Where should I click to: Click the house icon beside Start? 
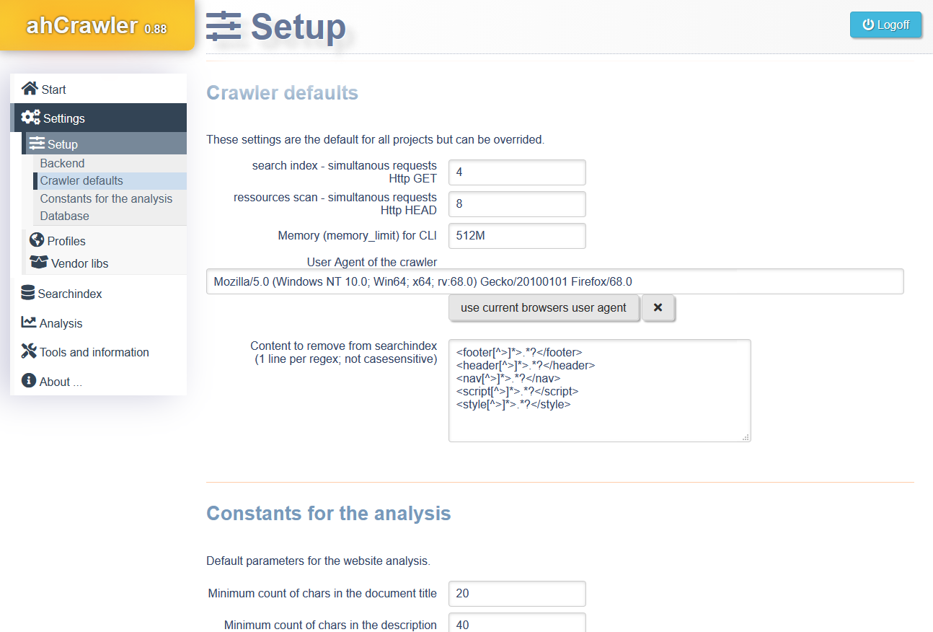(x=30, y=89)
